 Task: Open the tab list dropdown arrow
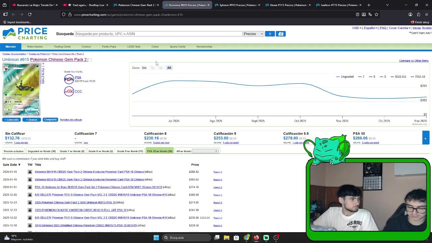[387, 5]
